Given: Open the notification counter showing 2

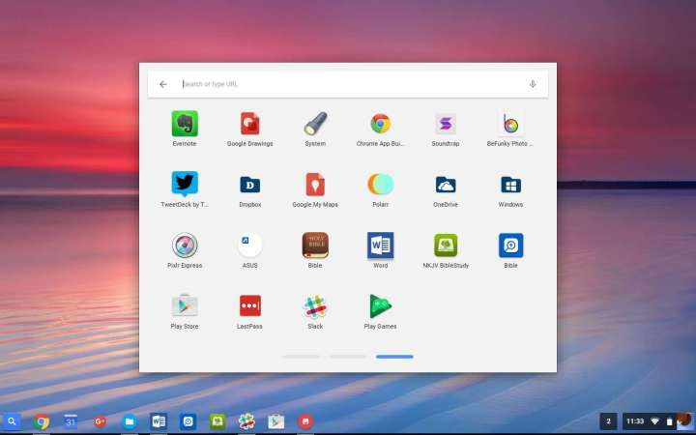Looking at the screenshot, I should (x=608, y=421).
